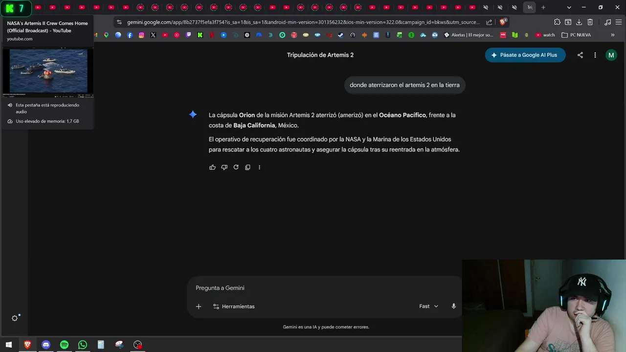Open WhatsApp from the taskbar

[83, 345]
